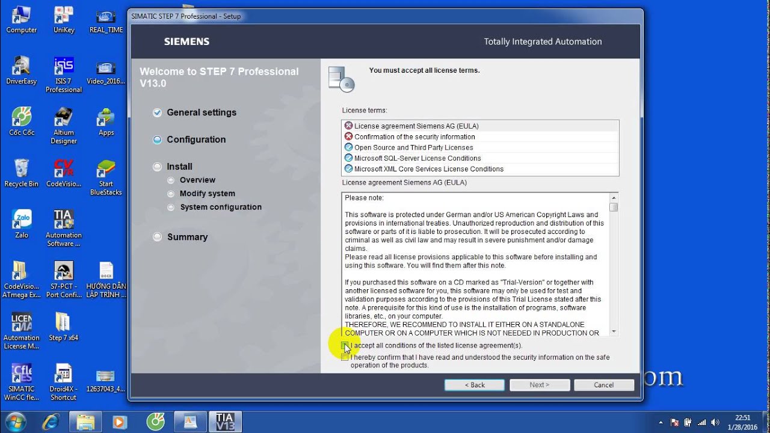Select License agreement Siemens AG (EULA) entry

point(479,126)
